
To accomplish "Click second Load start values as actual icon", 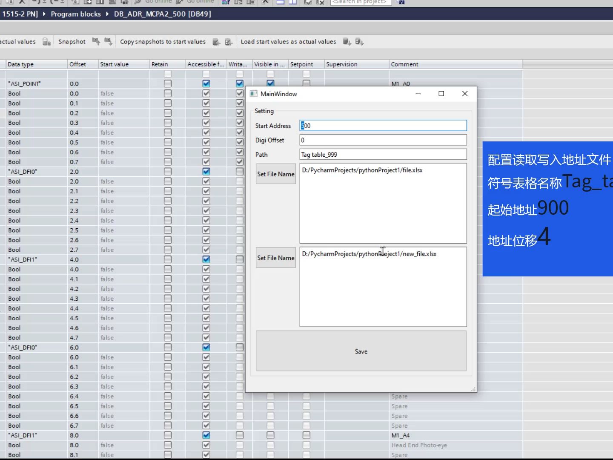I will (359, 42).
